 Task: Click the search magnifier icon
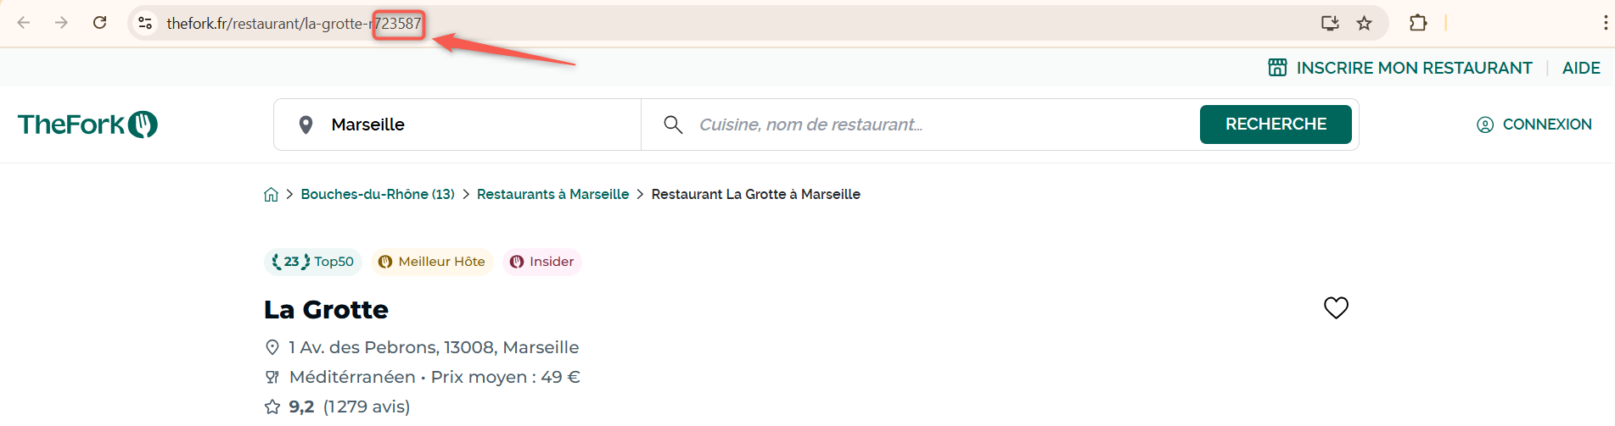(x=673, y=124)
